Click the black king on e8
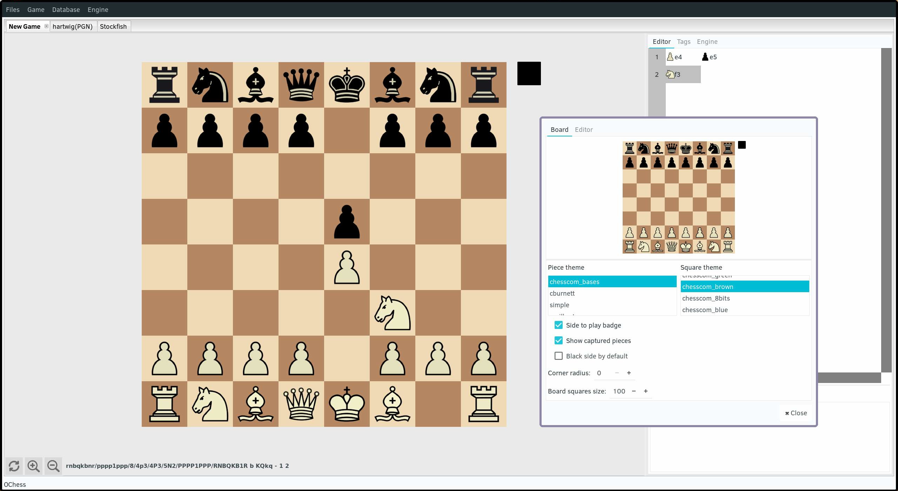This screenshot has height=491, width=898. click(347, 85)
